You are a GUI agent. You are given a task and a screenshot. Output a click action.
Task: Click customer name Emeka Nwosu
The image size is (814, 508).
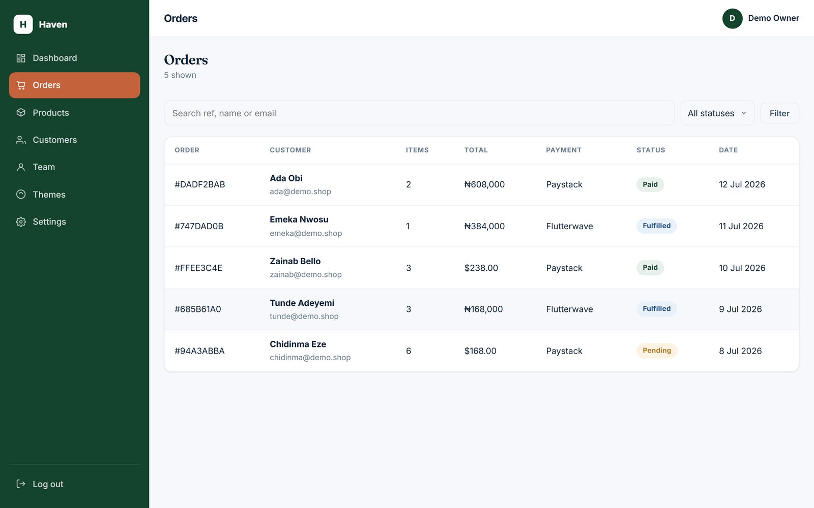[x=299, y=219]
